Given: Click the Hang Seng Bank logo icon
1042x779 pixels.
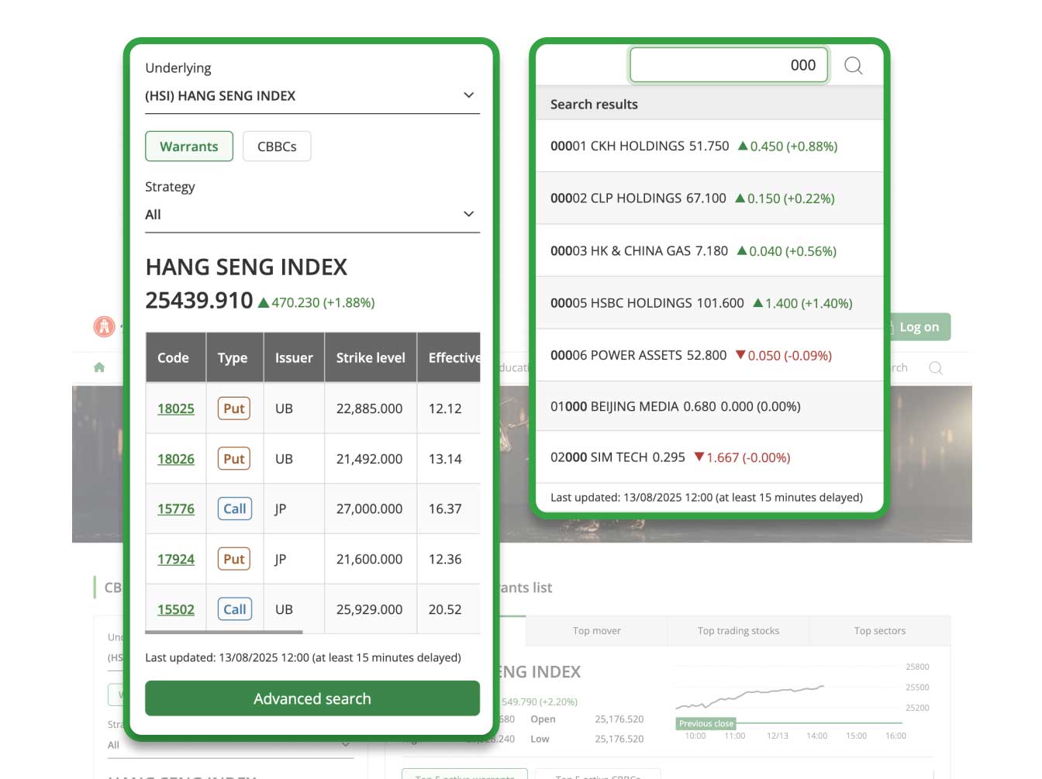Looking at the screenshot, I should [104, 327].
